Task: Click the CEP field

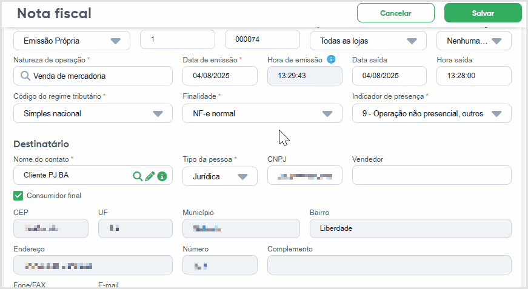Action: (51, 228)
